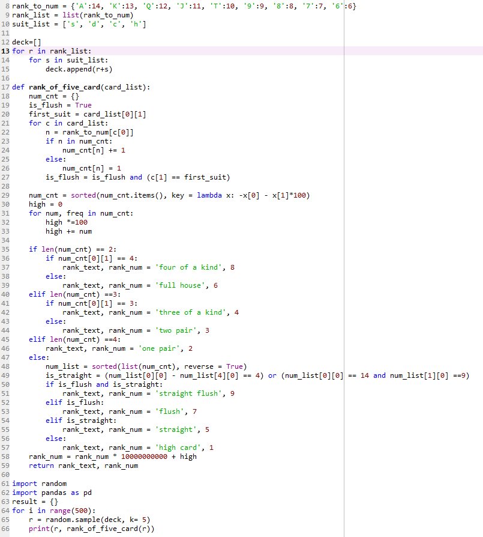Click the suit_list assignment line
The width and height of the screenshot is (483, 537).
(x=79, y=24)
